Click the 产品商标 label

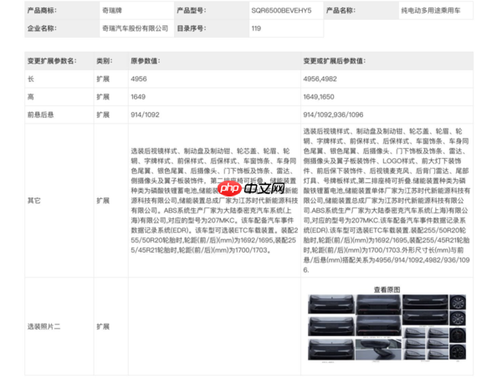pos(42,11)
